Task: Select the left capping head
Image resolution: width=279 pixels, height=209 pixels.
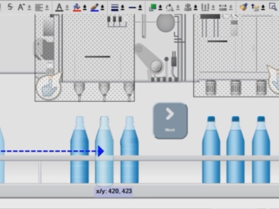Action: point(211,88)
